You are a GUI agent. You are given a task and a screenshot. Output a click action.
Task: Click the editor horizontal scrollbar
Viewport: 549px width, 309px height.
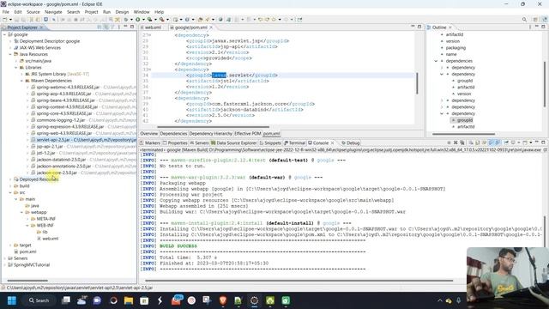(213, 127)
